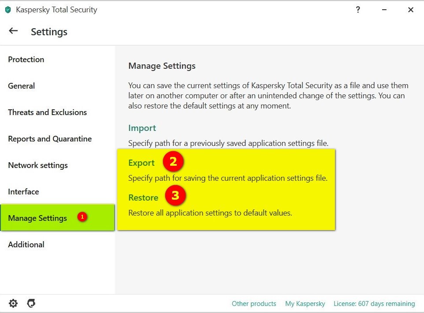
Task: Open the question mark help icon
Action: pos(358,10)
